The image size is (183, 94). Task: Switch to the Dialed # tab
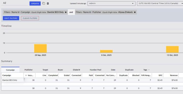(x=77, y=70)
